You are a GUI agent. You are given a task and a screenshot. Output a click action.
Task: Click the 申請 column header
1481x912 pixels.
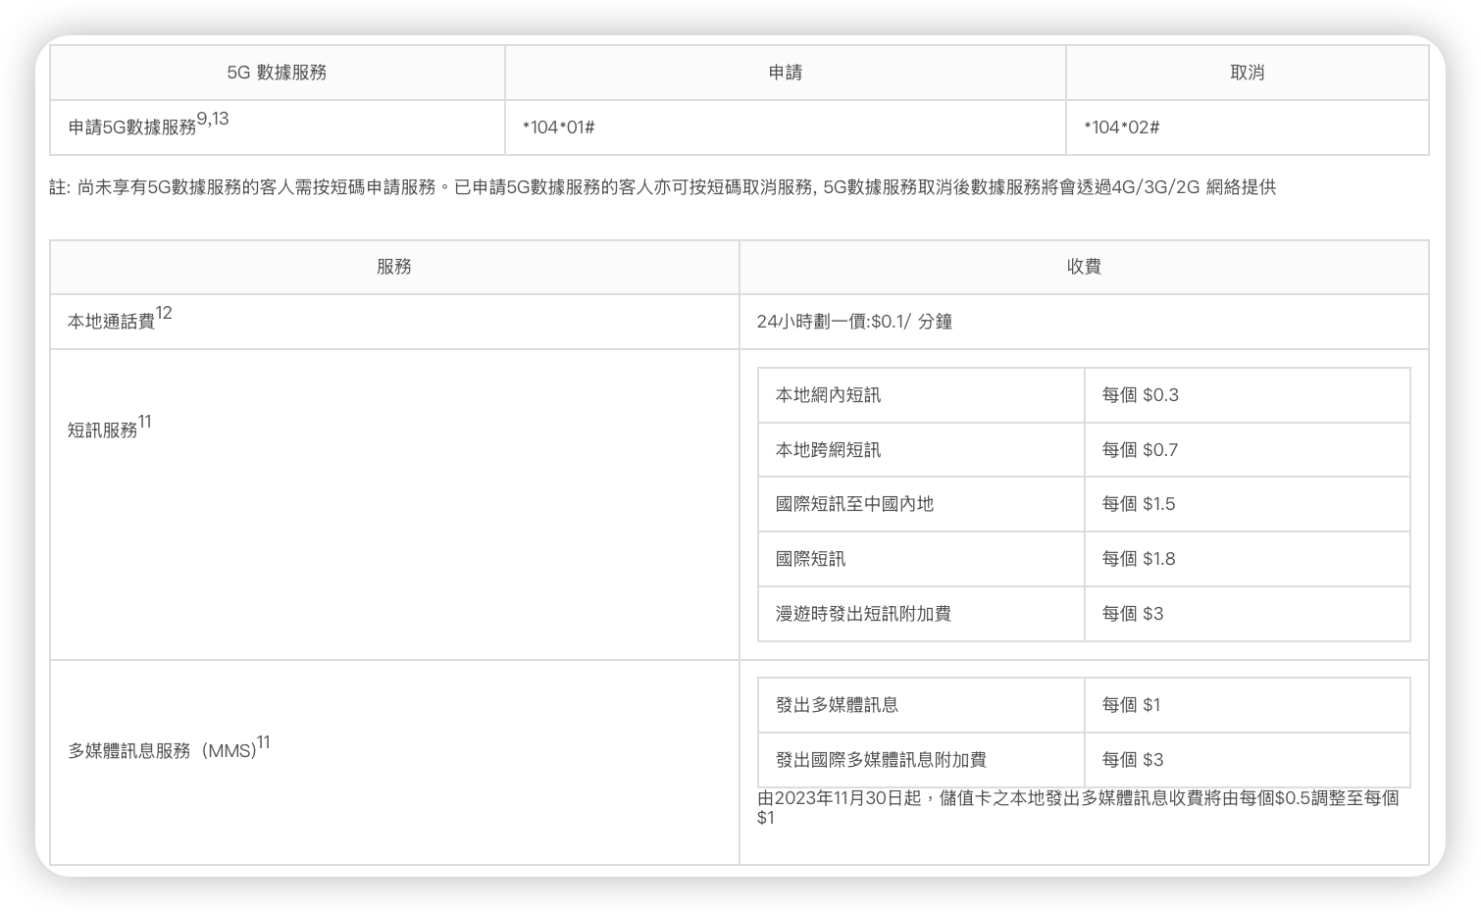pyautogui.click(x=785, y=73)
